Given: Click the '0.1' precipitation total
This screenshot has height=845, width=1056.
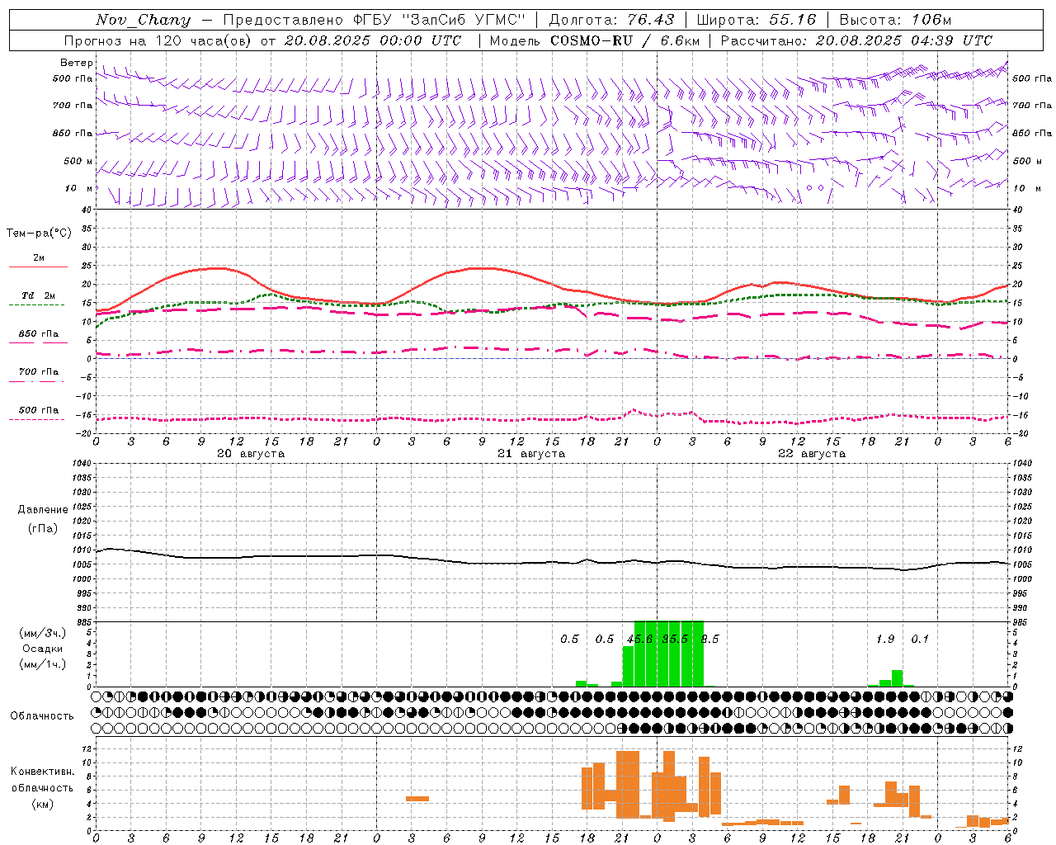Looking at the screenshot, I should click(920, 640).
